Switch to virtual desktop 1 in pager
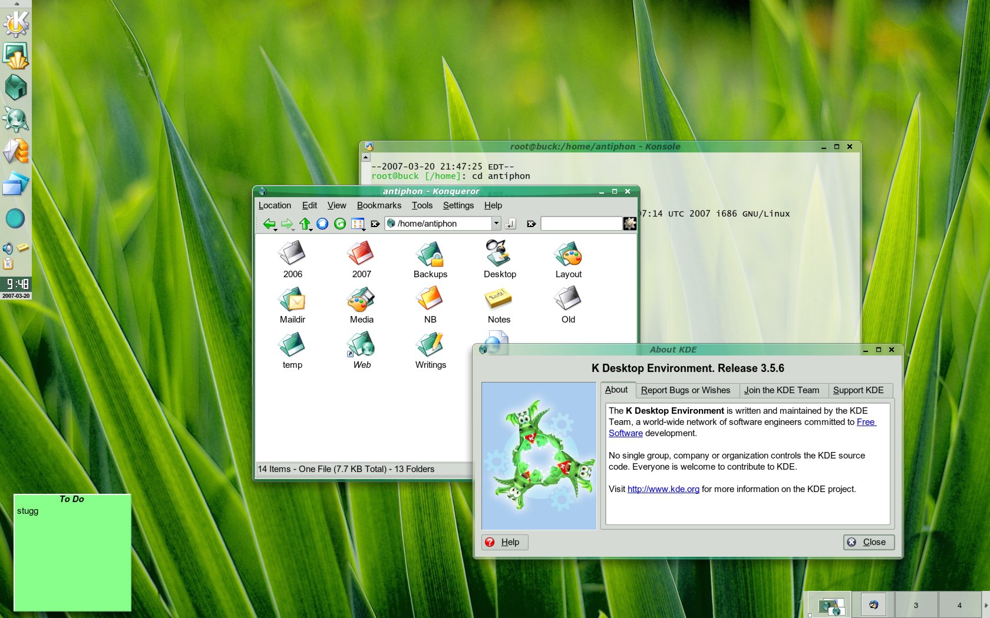The height and width of the screenshot is (618, 990). 829,604
